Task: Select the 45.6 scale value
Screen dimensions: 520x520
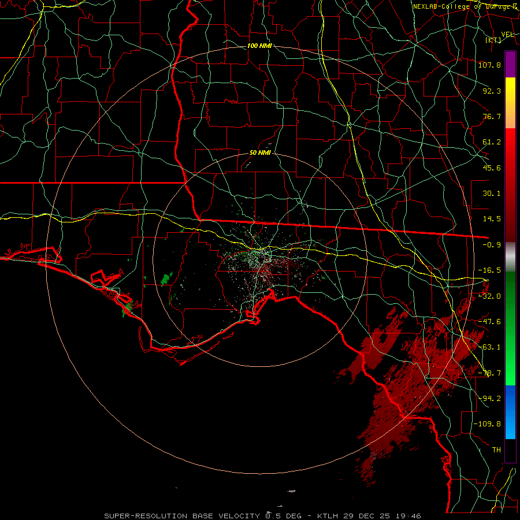Action: click(492, 168)
